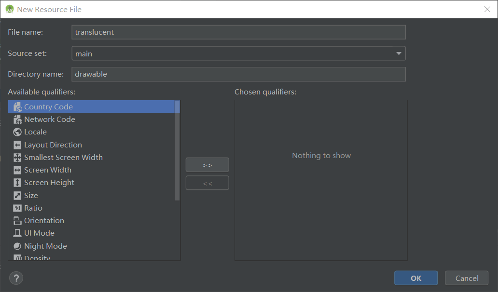Click the Ratio qualifier icon
498x292 pixels.
pyautogui.click(x=17, y=208)
